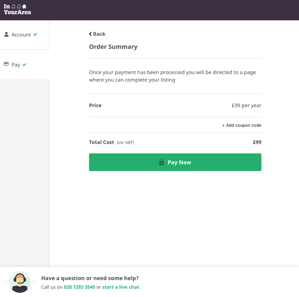Select the £99 total cost value
Image resolution: width=299 pixels, height=297 pixels.
point(257,142)
